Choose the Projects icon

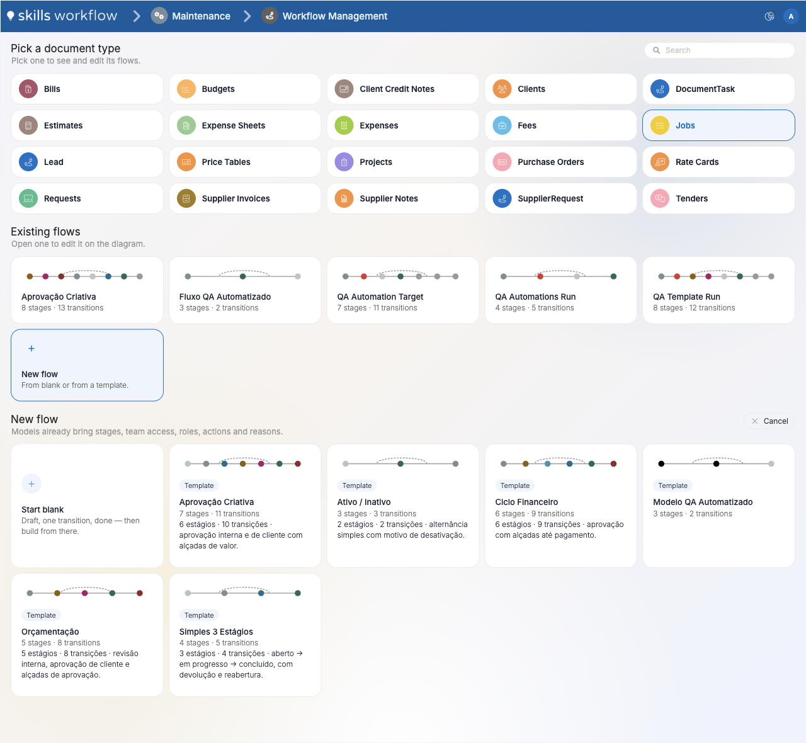[344, 162]
